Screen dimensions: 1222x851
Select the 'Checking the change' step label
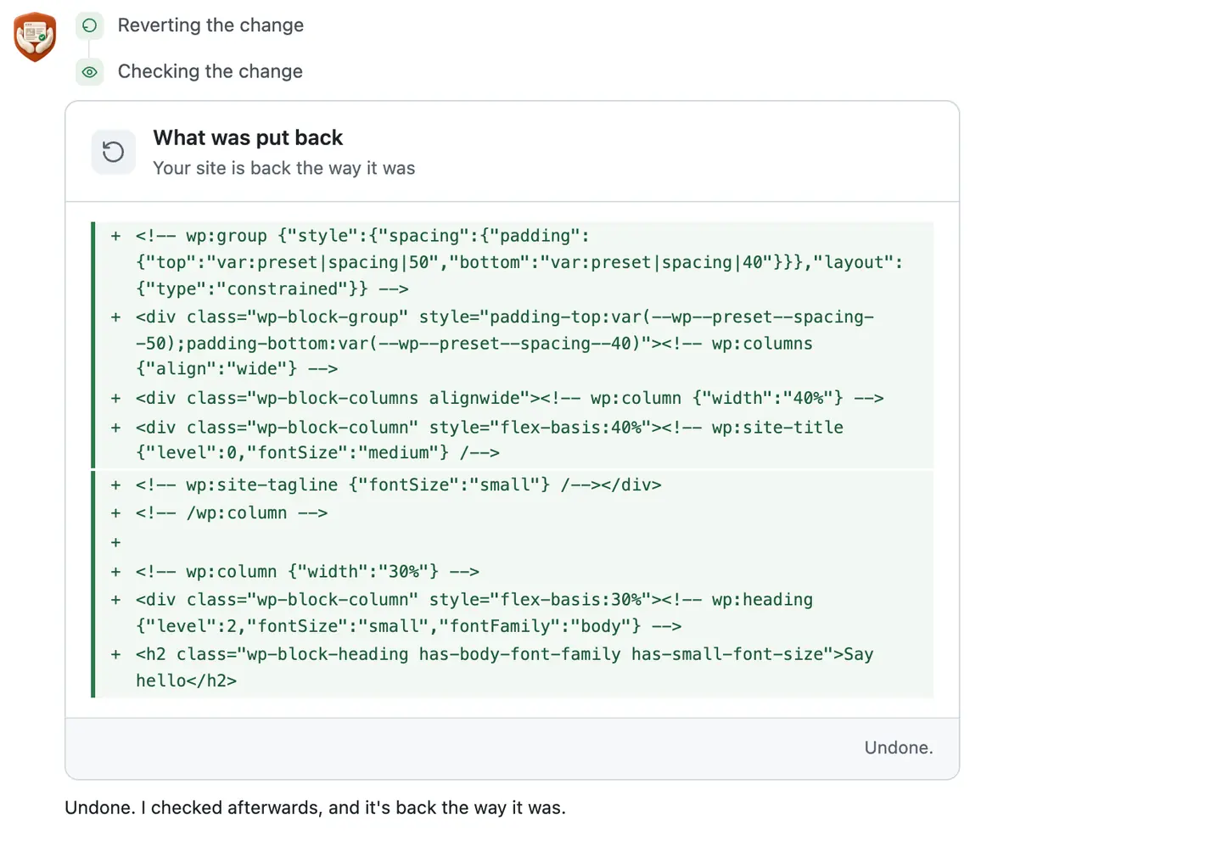click(210, 71)
